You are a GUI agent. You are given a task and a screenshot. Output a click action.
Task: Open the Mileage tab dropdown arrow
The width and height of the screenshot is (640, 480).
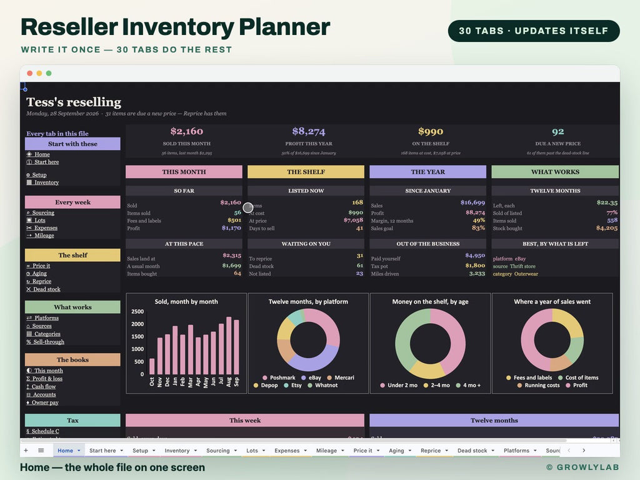(342, 451)
